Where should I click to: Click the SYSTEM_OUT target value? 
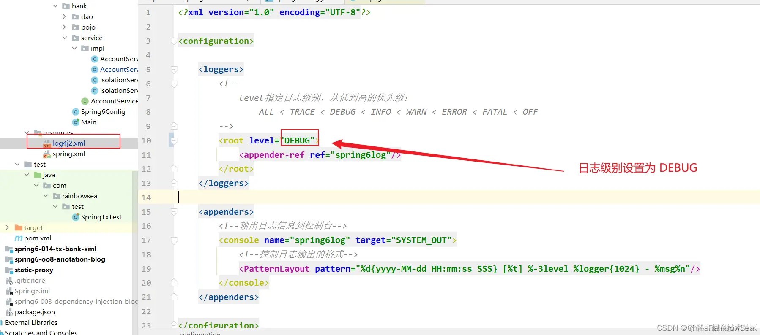click(x=421, y=240)
